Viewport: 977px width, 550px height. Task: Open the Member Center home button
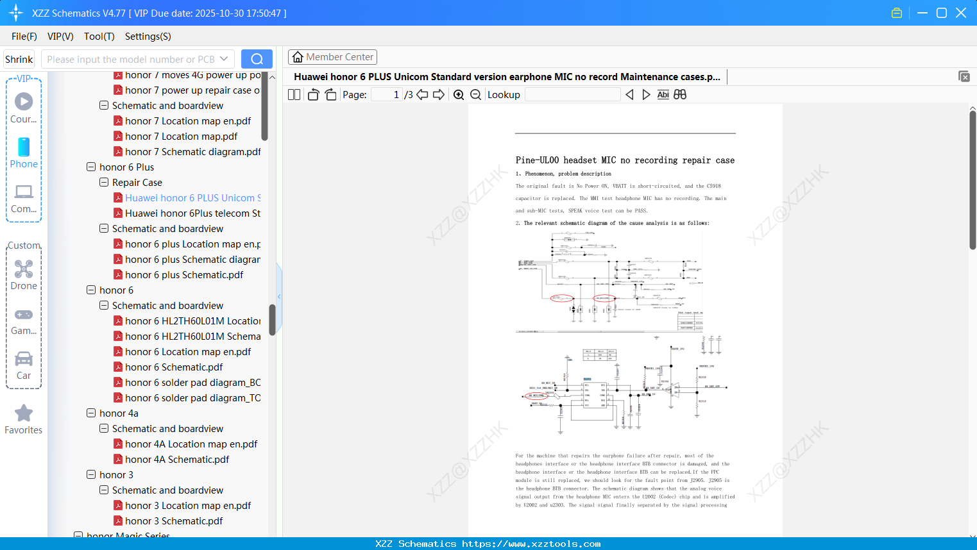click(332, 57)
